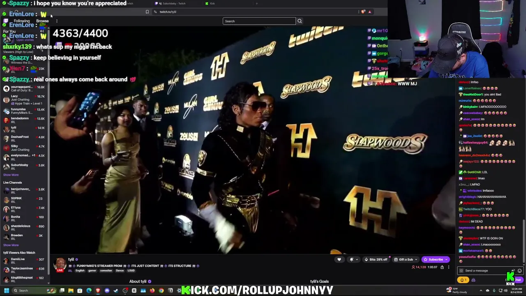
Task: Open funnymike channel in sidebar
Action: (x=25, y=111)
